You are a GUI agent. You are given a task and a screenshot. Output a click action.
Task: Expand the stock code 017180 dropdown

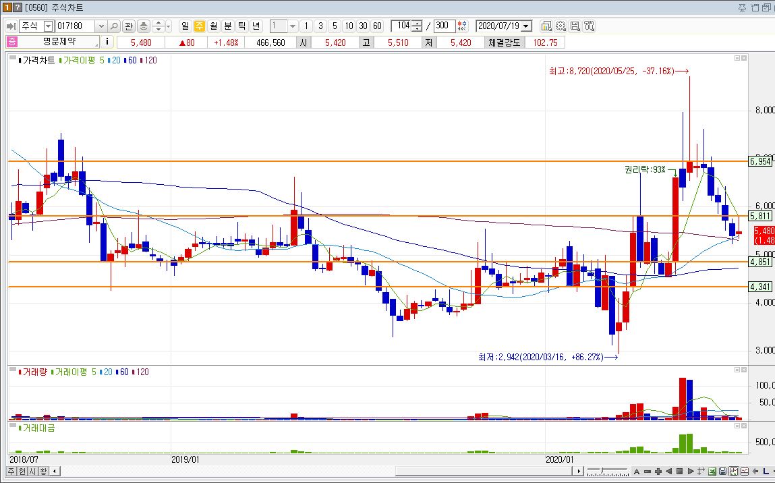pyautogui.click(x=101, y=26)
